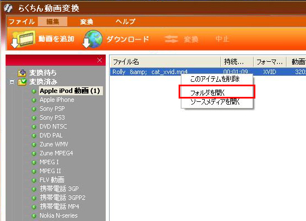Select DVD NTSC in the tree
This screenshot has height=221, width=306.
pyautogui.click(x=53, y=126)
